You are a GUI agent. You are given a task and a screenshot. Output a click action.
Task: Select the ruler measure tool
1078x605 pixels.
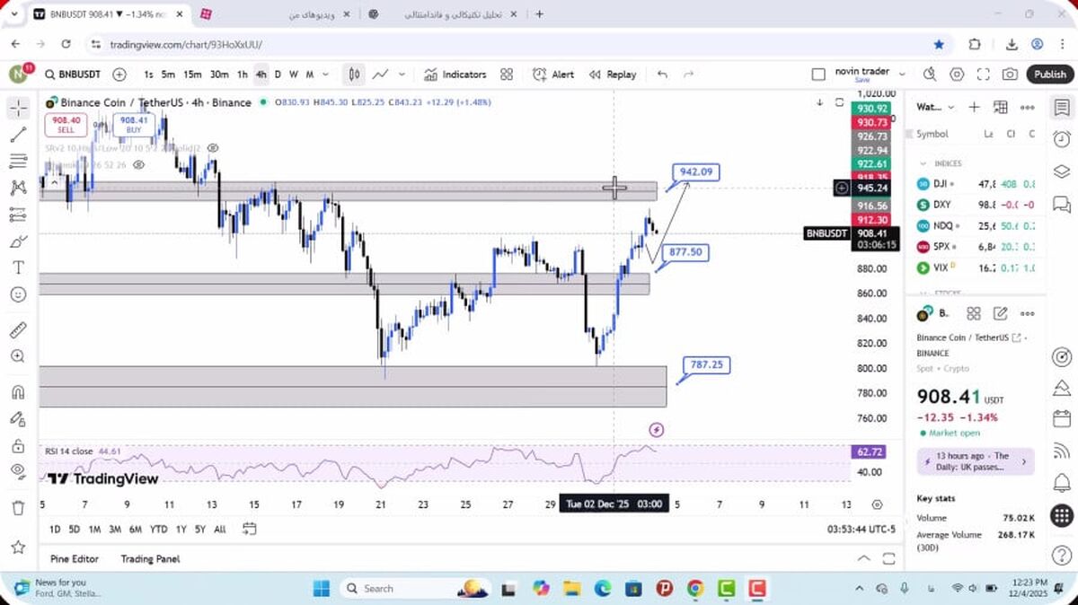click(18, 329)
